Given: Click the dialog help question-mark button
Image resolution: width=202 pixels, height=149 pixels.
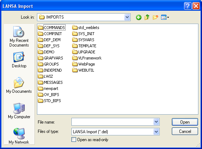Looking at the screenshot, I should point(188,6).
